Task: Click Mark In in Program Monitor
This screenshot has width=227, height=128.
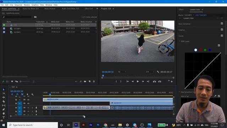Action: 116,81
